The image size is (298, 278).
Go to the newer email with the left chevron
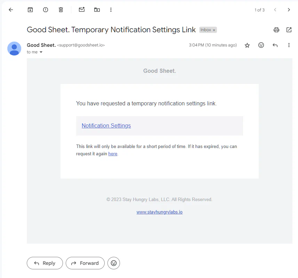coord(275,10)
